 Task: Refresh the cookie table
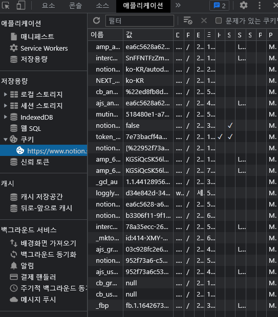[97, 20]
